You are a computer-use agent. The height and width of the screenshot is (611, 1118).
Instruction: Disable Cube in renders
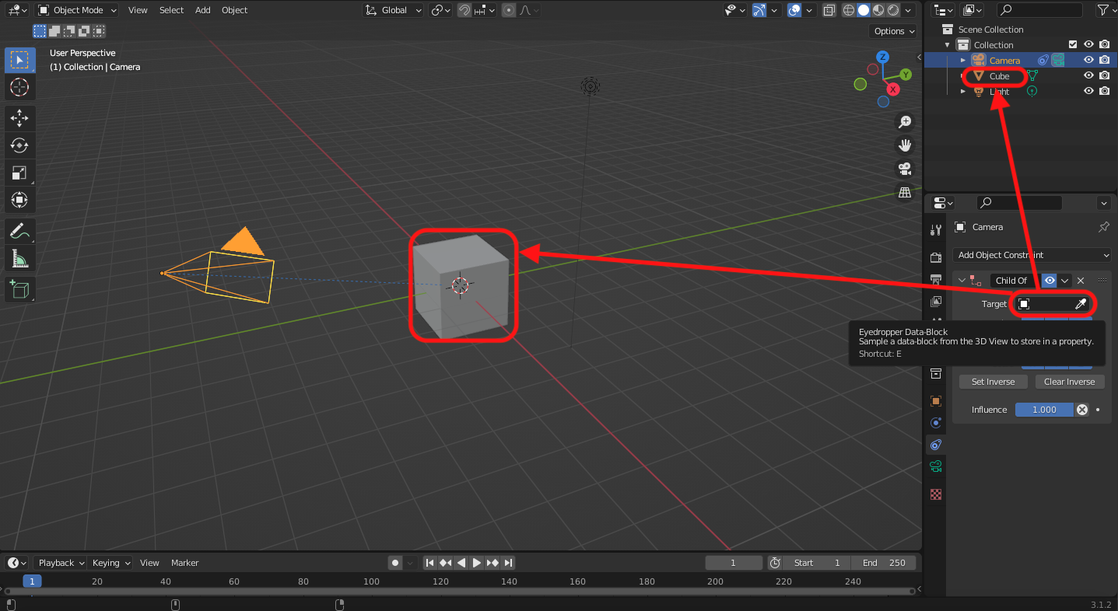[x=1104, y=75]
